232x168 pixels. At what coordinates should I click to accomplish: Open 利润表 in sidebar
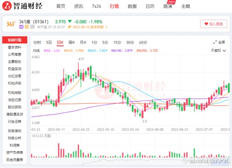pyautogui.click(x=15, y=145)
